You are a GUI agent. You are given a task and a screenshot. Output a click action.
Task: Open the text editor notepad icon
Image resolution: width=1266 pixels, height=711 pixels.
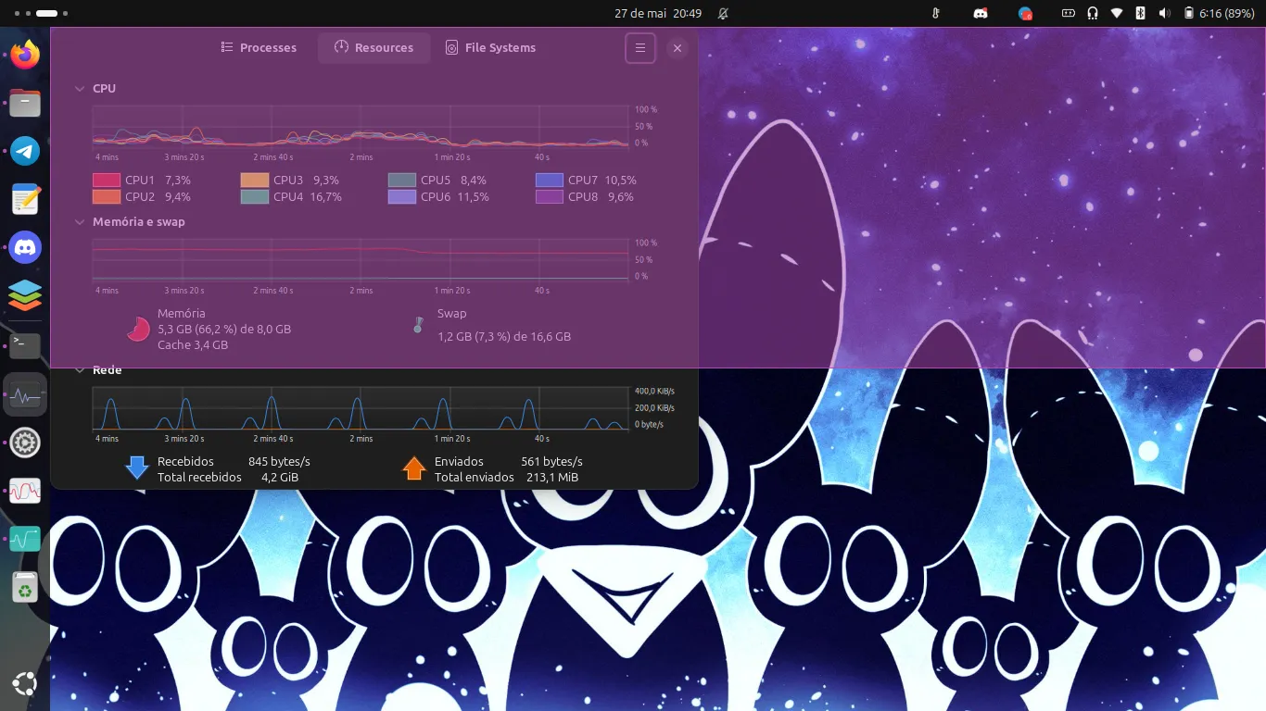point(25,199)
